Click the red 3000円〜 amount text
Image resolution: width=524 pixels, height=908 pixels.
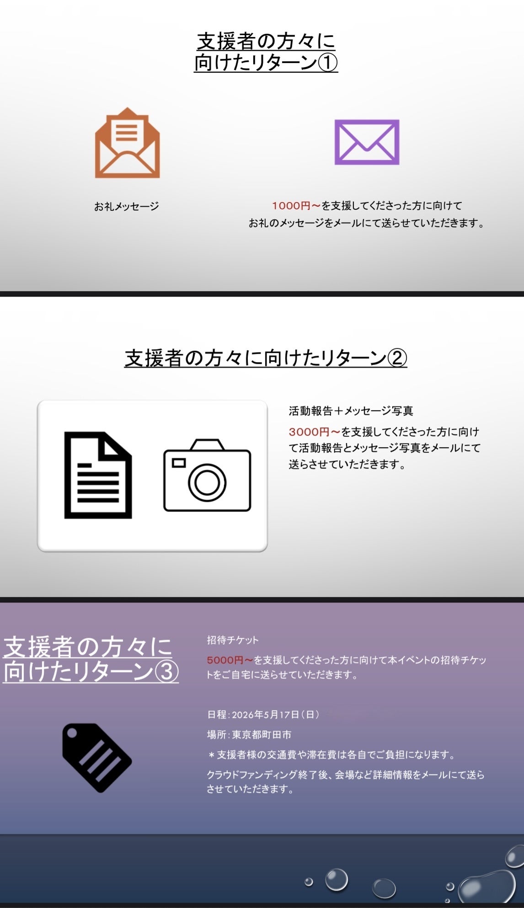pos(315,432)
